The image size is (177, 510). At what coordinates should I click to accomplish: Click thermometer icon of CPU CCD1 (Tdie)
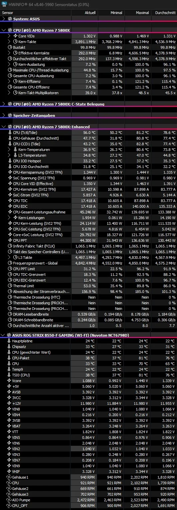[x=10, y=144]
